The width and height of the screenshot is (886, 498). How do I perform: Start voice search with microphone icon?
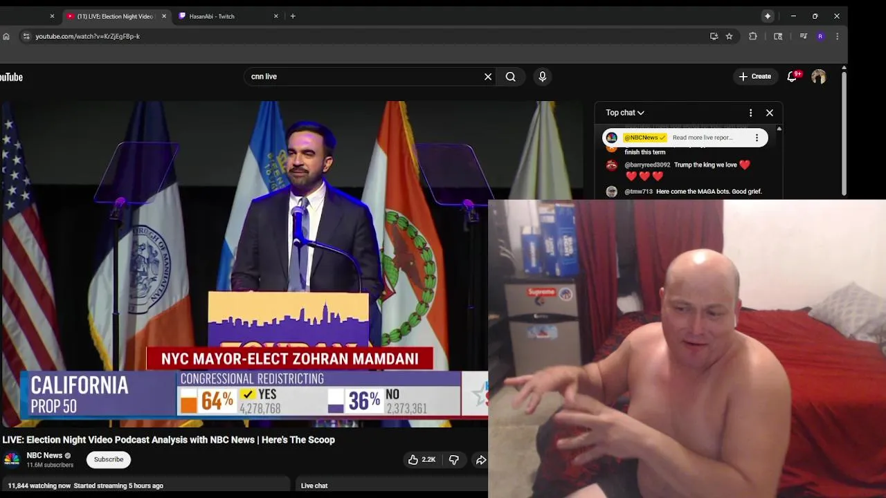point(542,77)
